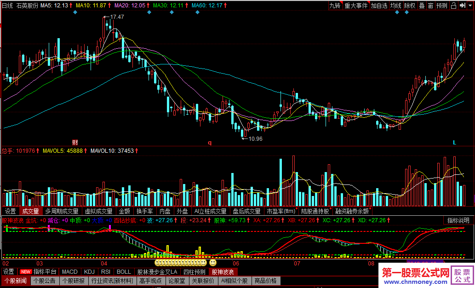The width and height of the screenshot is (475, 288).
Task: Open 设置 settings of the indicator panel
Action: tap(9, 272)
